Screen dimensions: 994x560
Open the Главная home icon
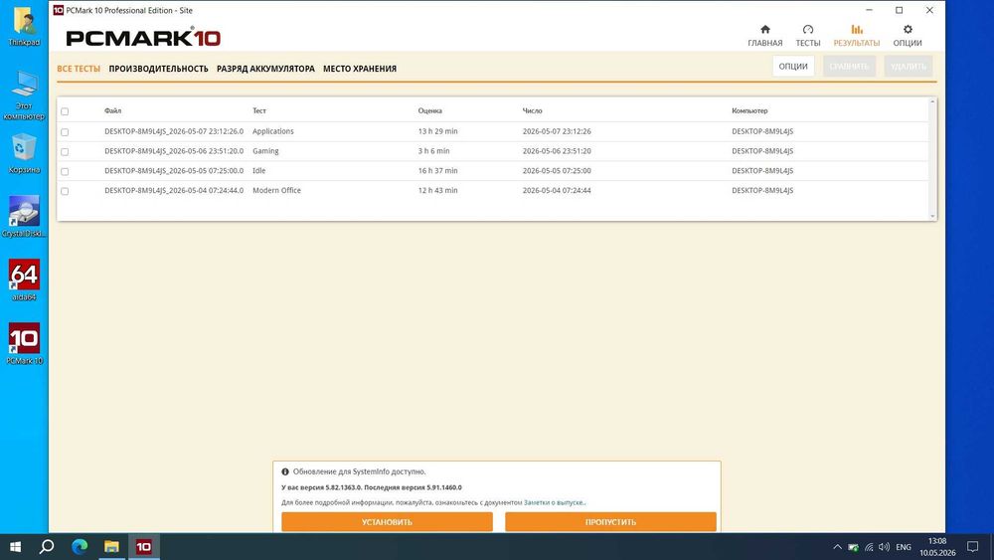point(764,30)
